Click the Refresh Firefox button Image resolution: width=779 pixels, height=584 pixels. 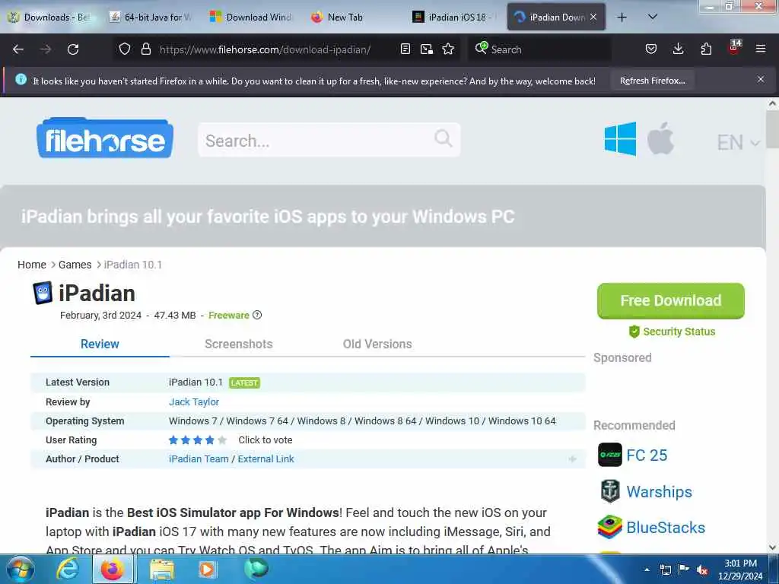[652, 81]
